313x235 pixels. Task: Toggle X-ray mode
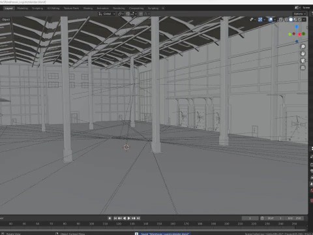click(x=281, y=20)
